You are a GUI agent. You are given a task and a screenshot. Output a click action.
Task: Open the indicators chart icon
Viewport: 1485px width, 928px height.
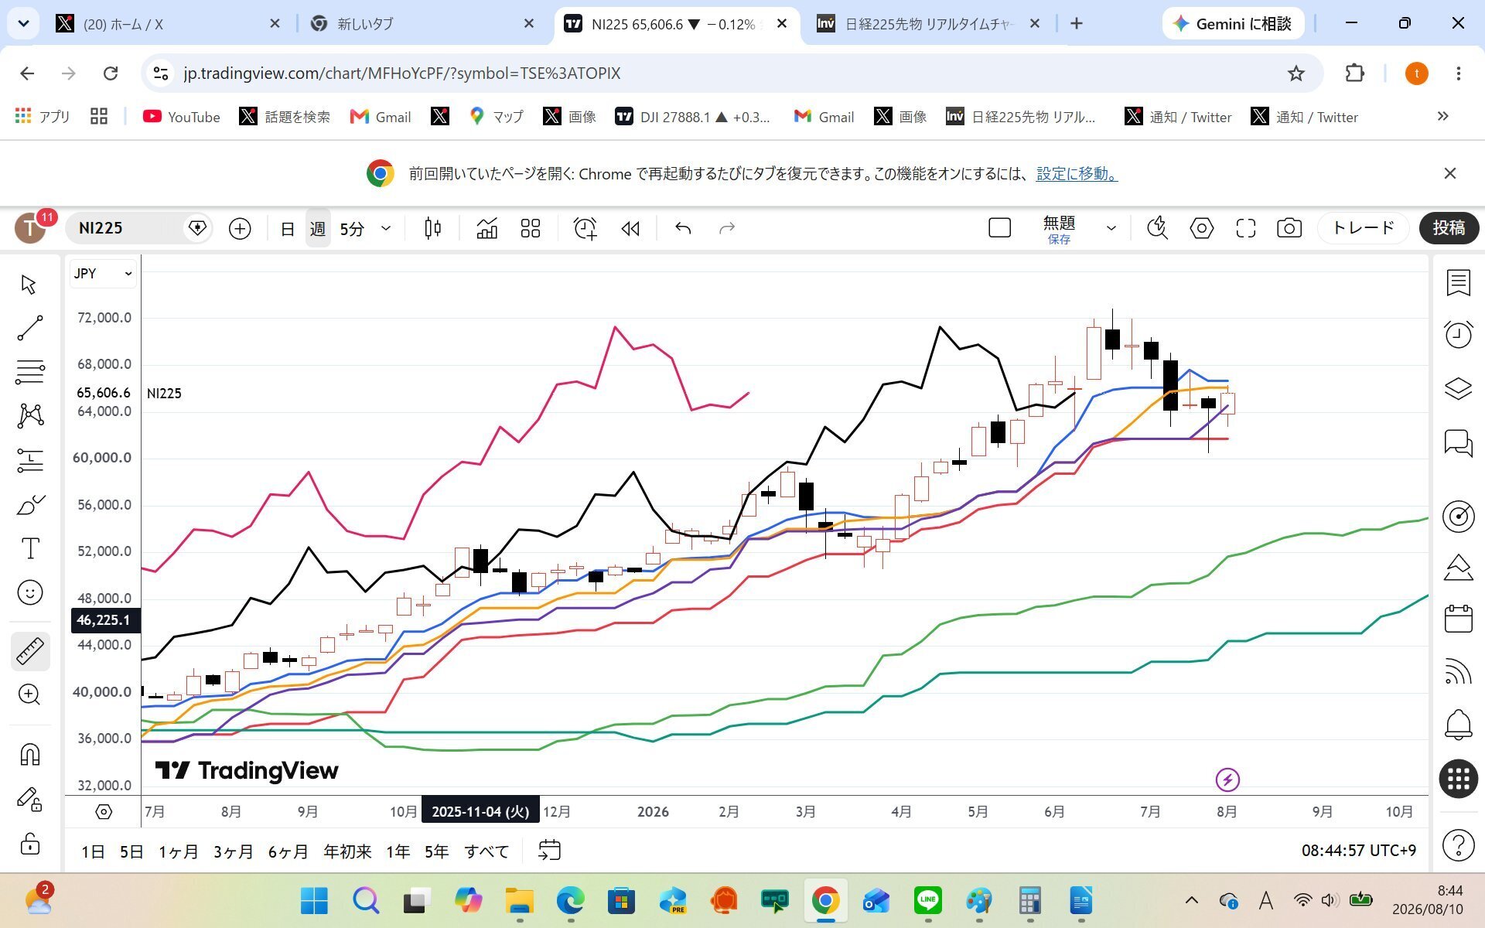[486, 228]
